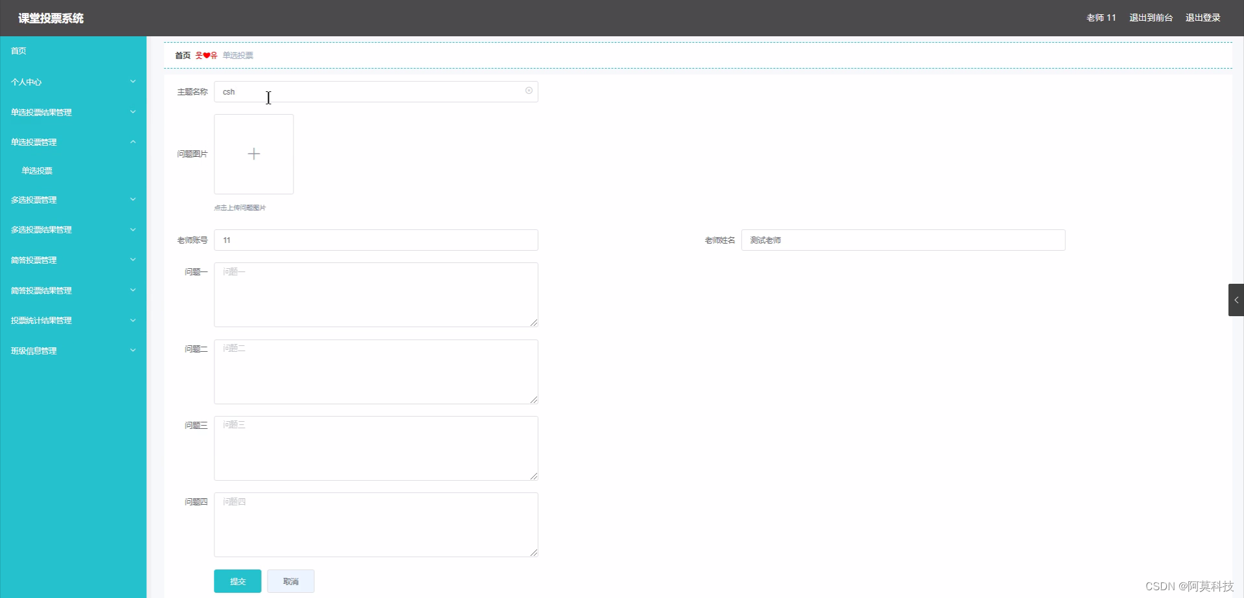
Task: Select 单选投票结果管理 sidebar item
Action: coord(73,112)
